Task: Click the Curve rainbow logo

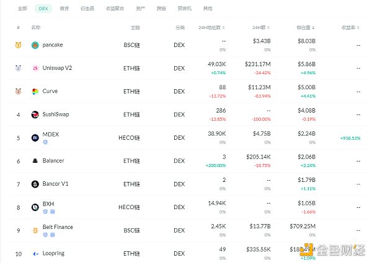Action: (x=35, y=92)
